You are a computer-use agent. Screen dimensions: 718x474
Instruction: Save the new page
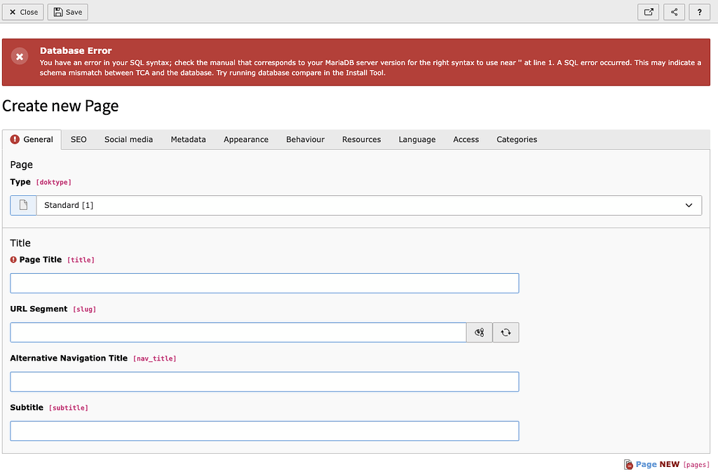(x=67, y=12)
